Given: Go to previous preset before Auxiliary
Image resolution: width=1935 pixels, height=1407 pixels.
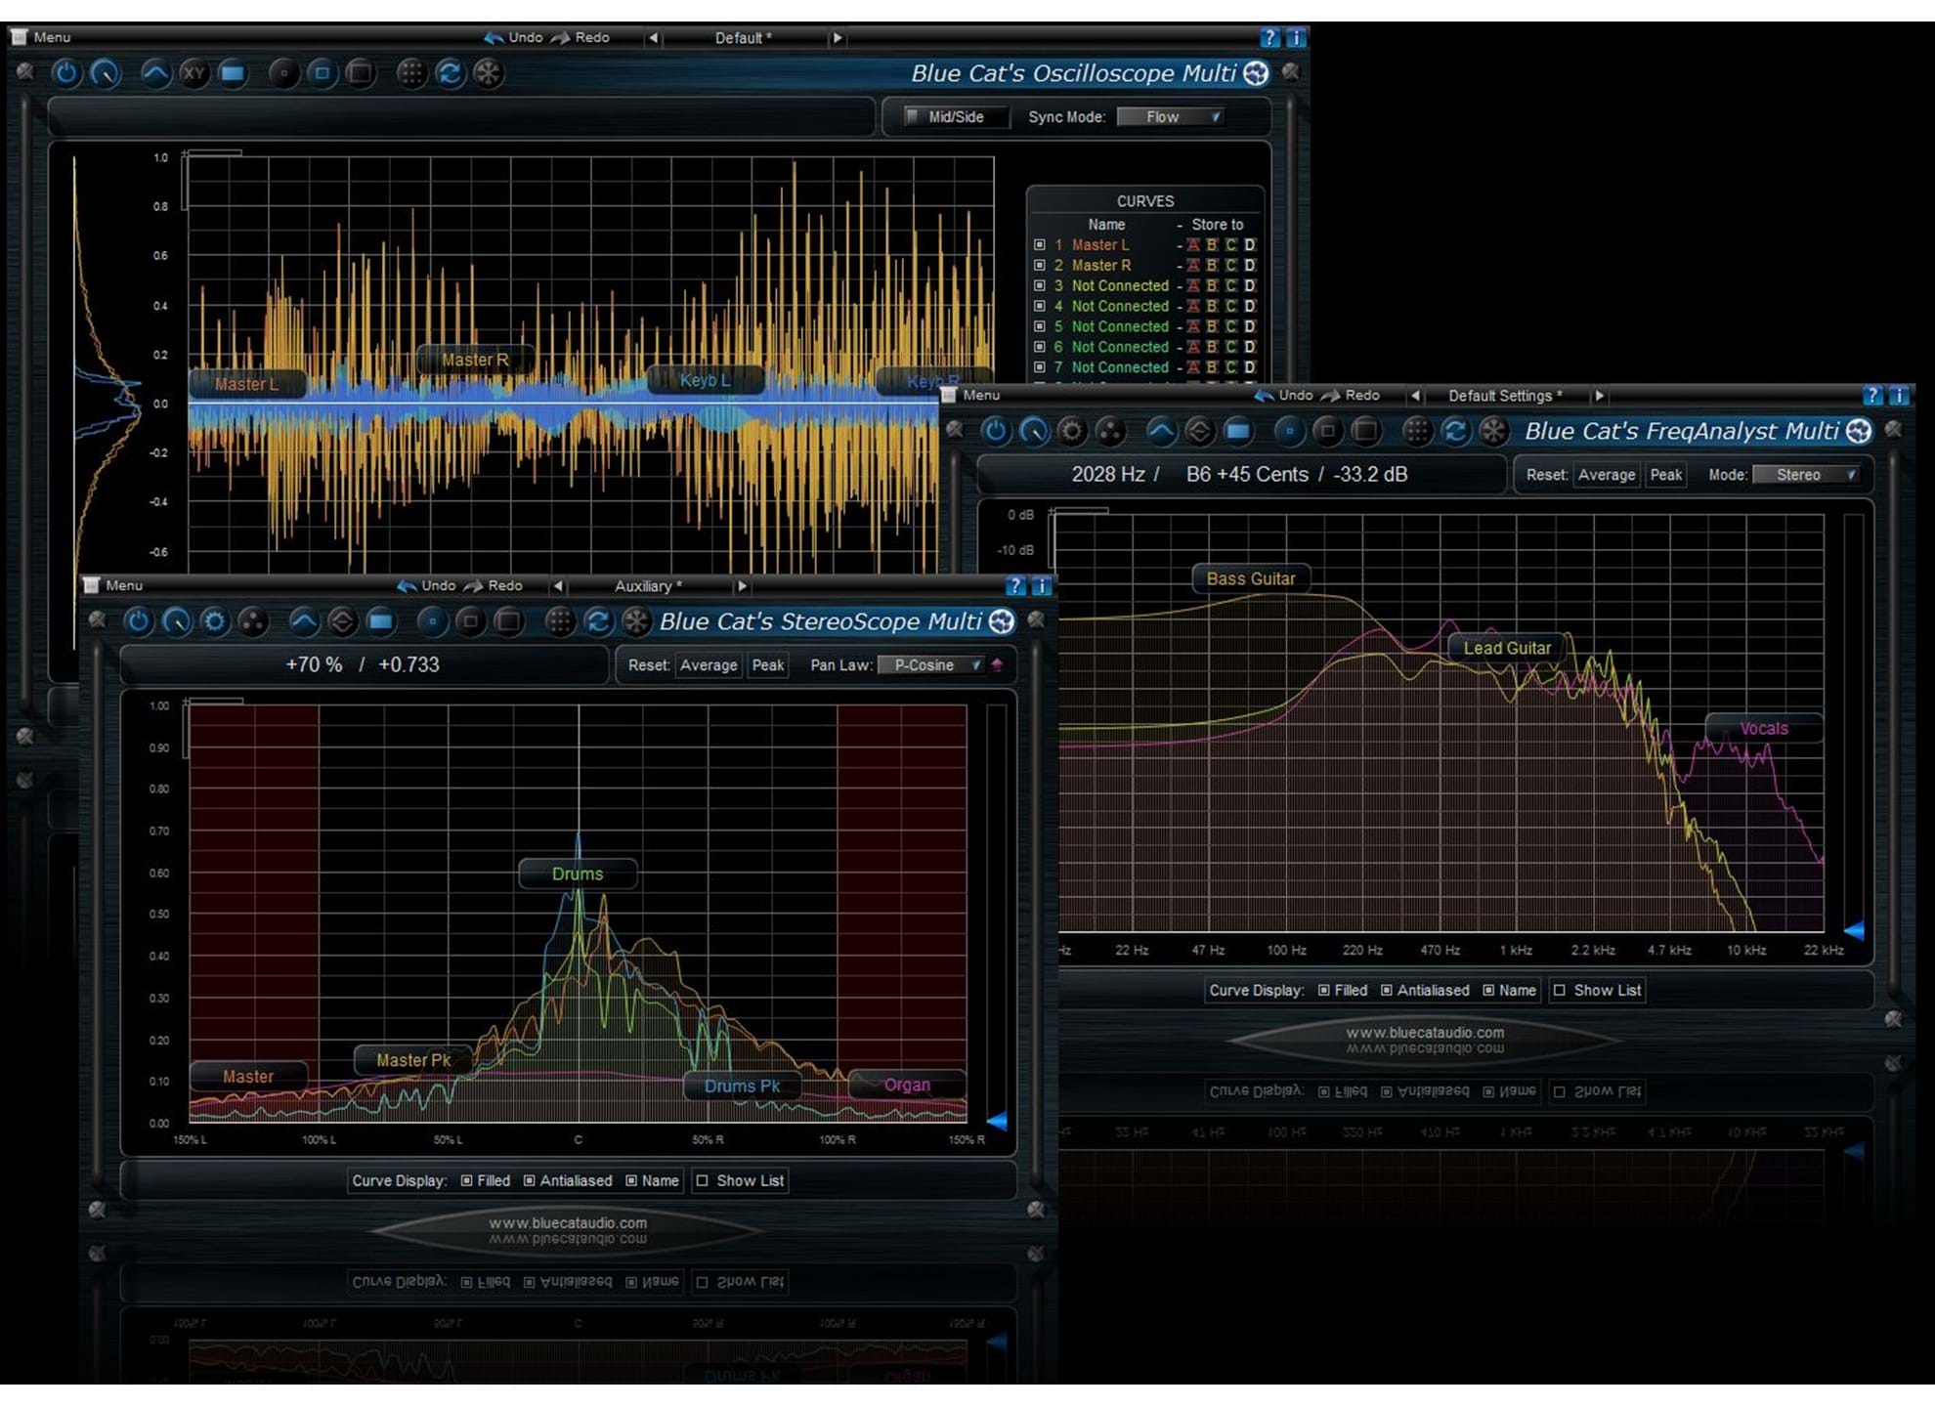Looking at the screenshot, I should click(558, 586).
